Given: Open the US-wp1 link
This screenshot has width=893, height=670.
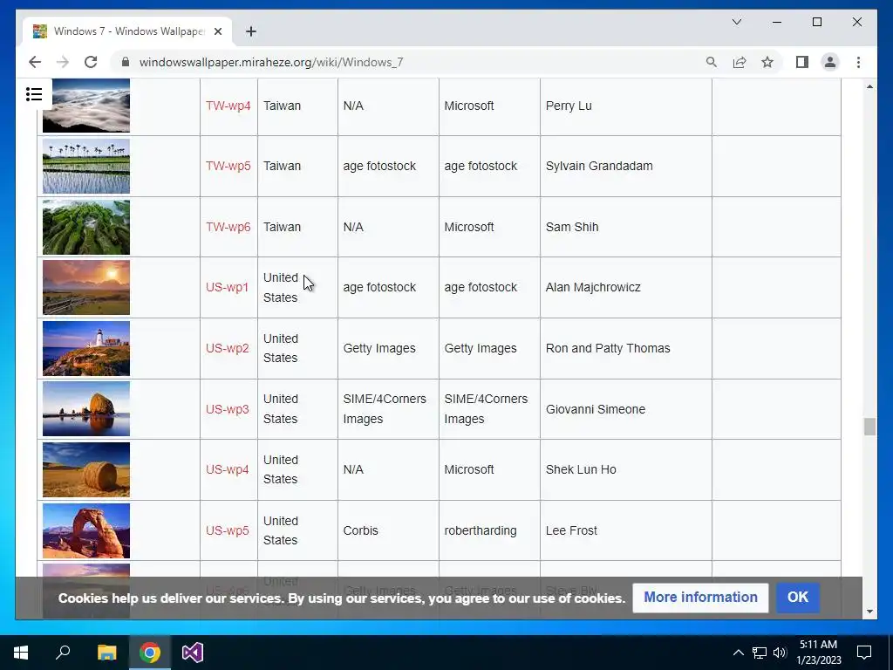Looking at the screenshot, I should pos(228,287).
